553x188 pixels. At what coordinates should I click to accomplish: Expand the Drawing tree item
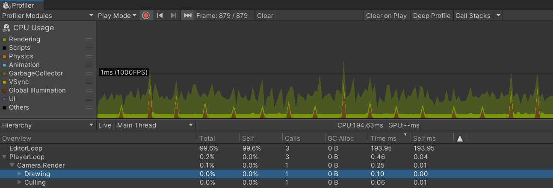[x=19, y=174]
